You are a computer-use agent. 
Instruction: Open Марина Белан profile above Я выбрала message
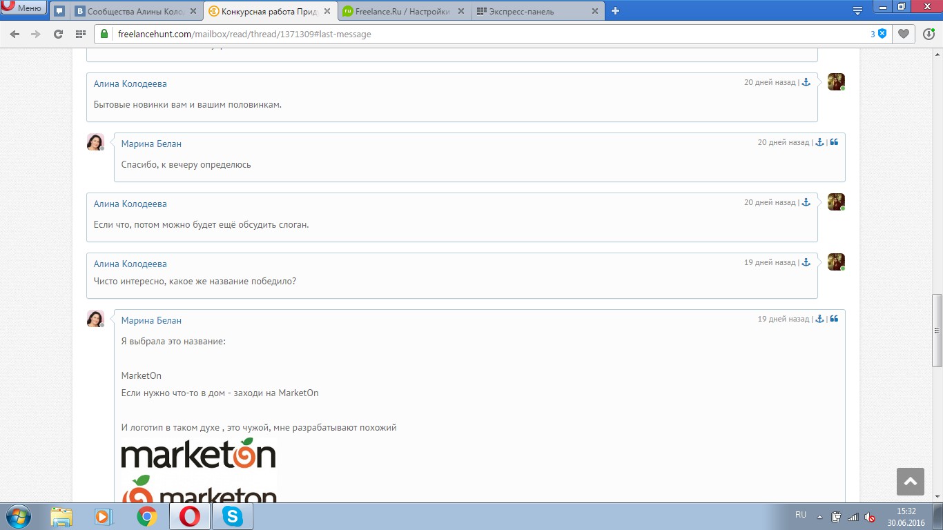(151, 320)
